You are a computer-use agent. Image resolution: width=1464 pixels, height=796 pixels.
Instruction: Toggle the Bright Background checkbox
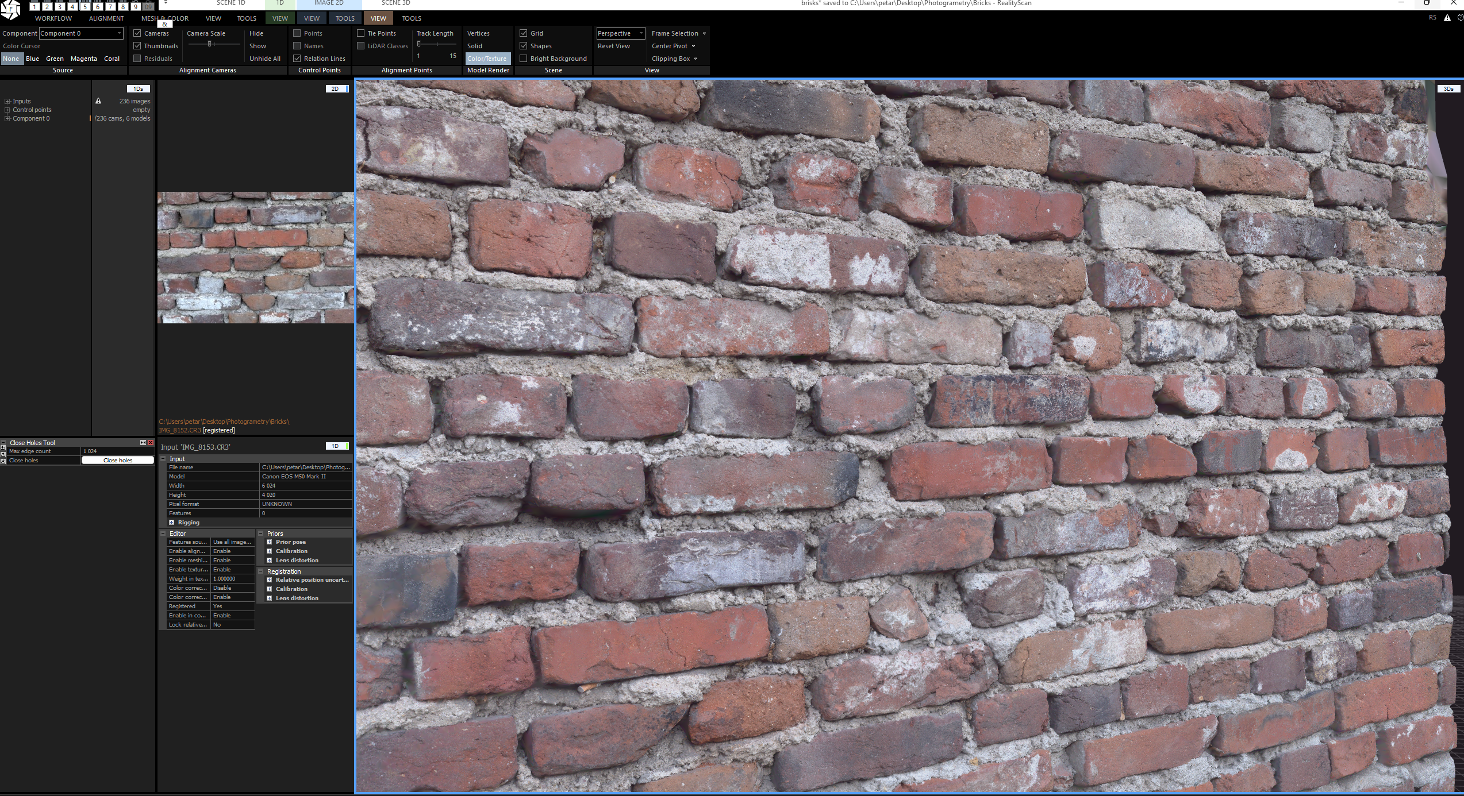point(524,59)
